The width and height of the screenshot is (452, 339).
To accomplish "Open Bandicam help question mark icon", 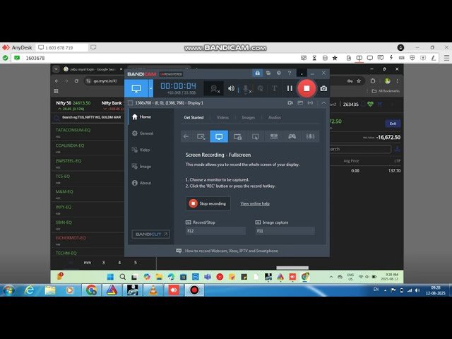I will pos(290,73).
